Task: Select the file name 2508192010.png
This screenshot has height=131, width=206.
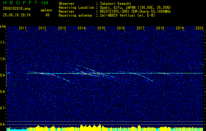Action: pos(17,9)
